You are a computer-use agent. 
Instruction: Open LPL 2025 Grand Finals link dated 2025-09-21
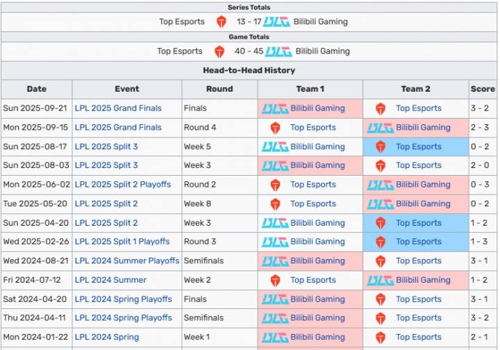pos(118,108)
